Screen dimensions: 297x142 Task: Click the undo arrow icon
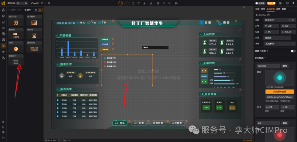120,3
